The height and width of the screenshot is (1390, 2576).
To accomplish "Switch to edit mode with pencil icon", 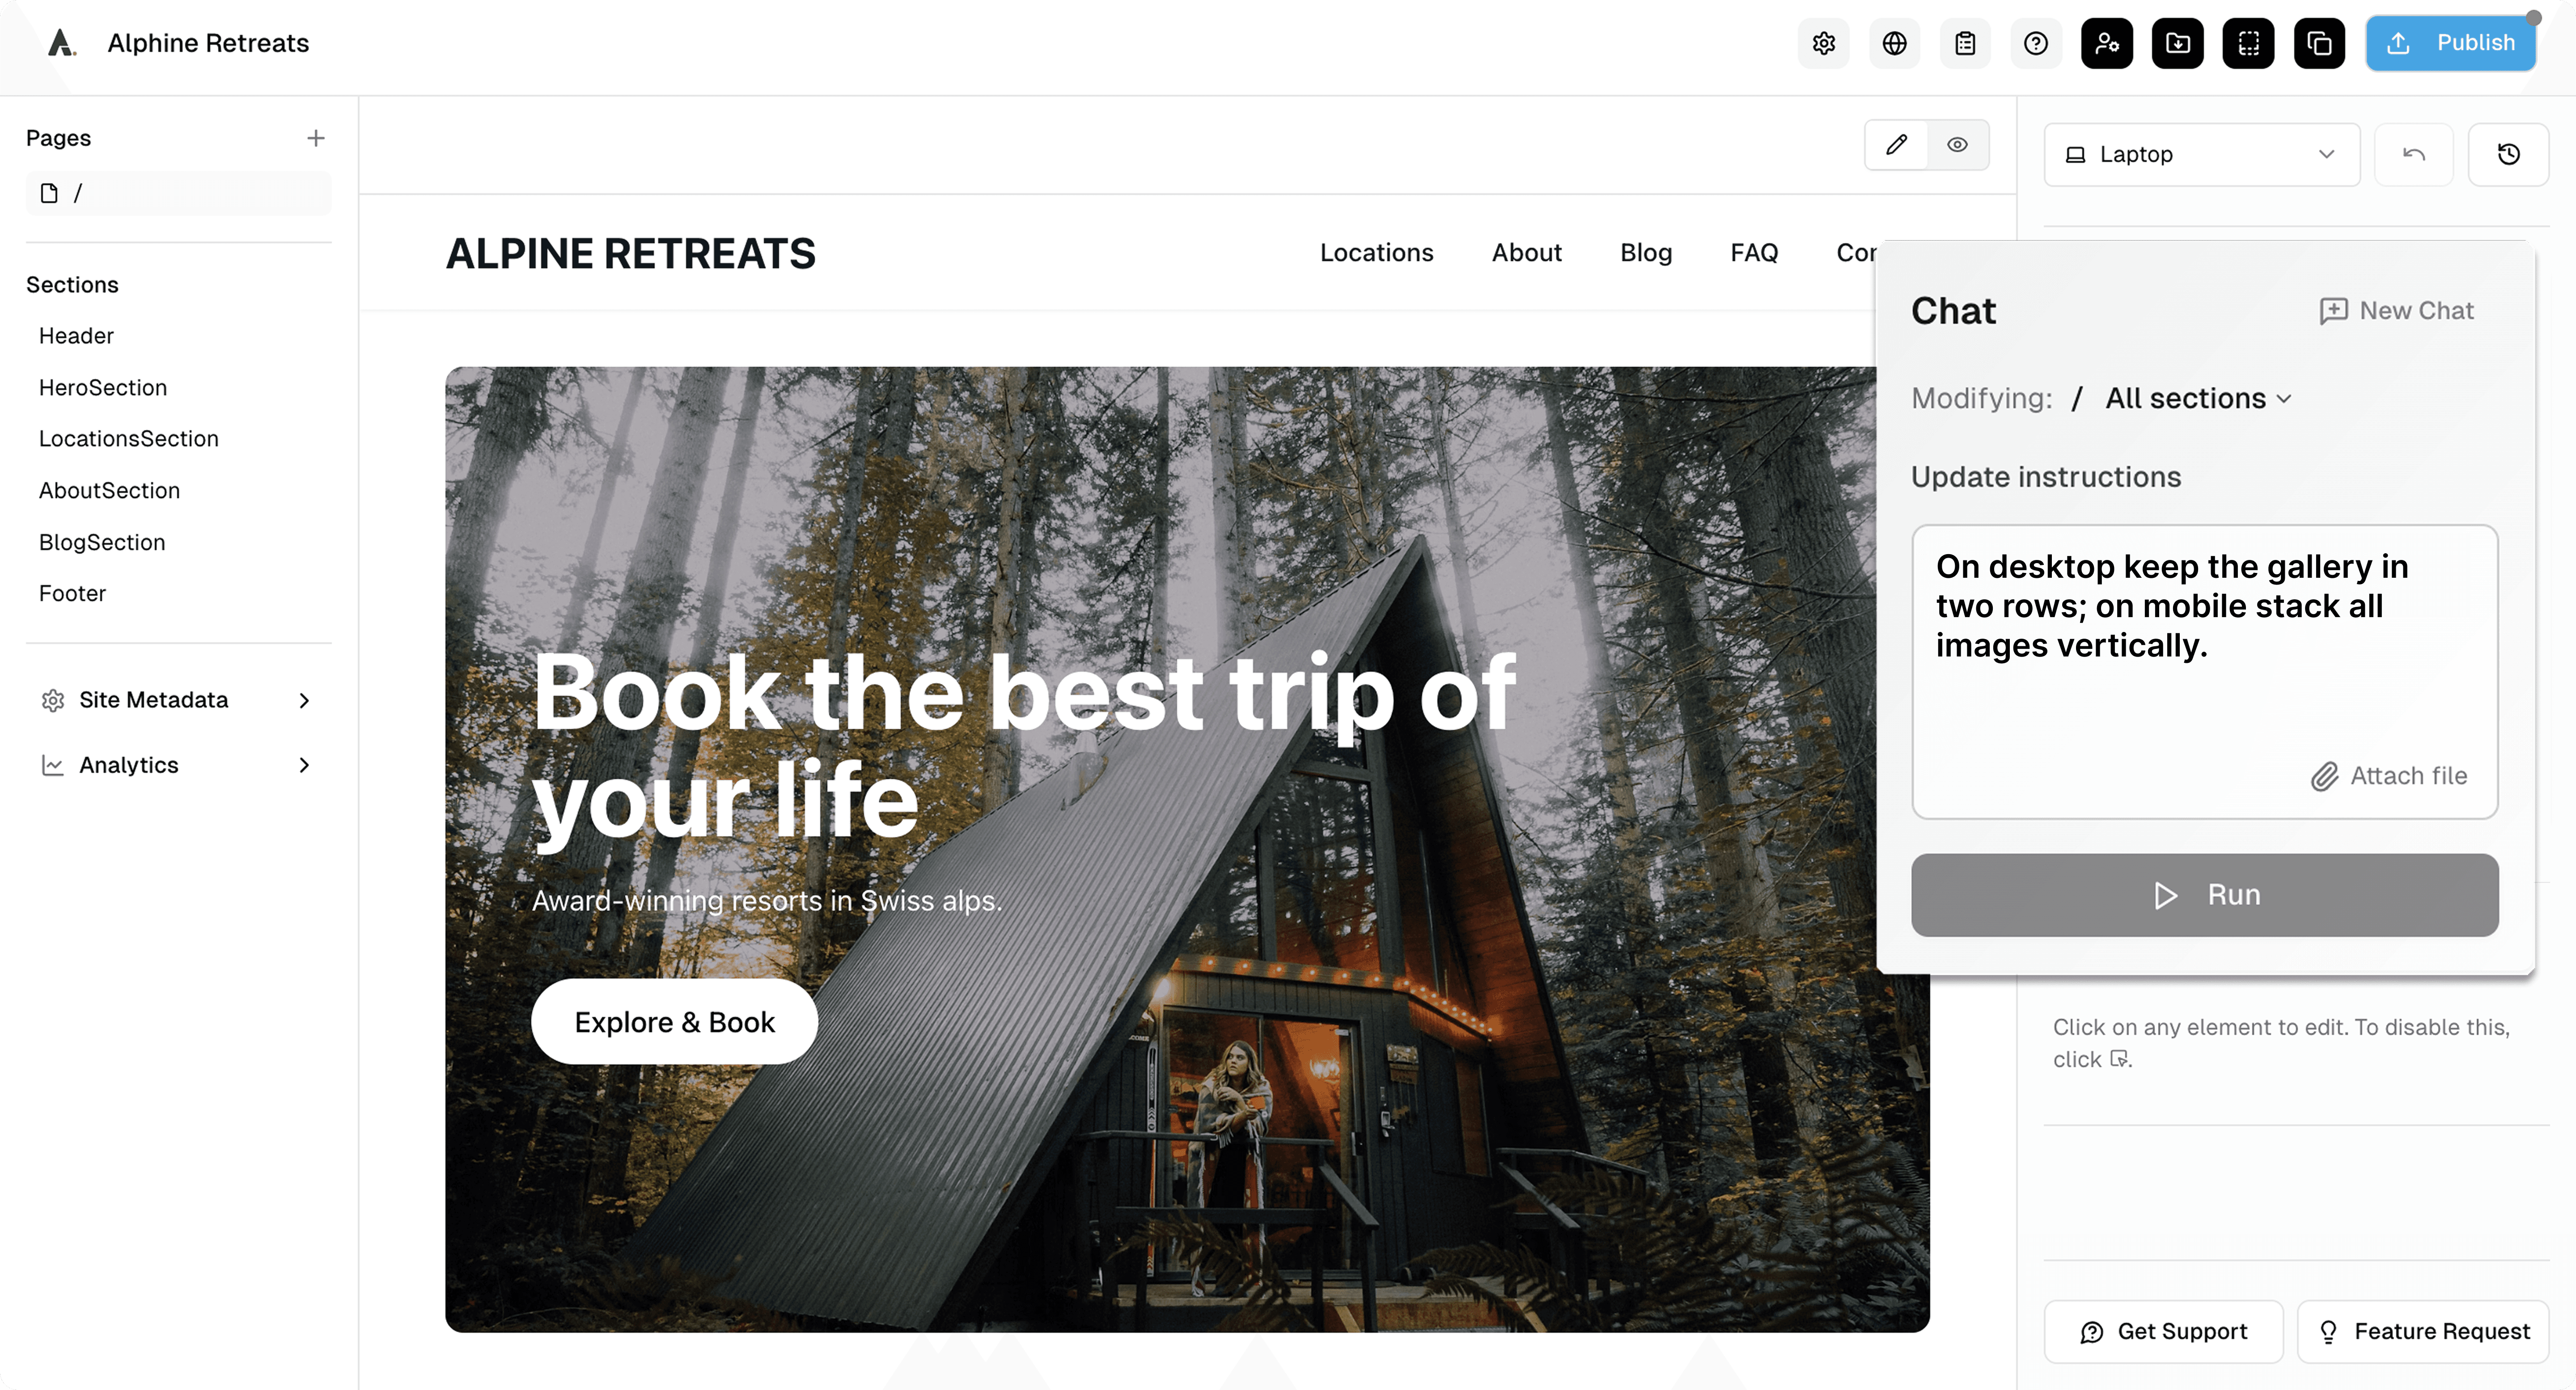I will pyautogui.click(x=1897, y=145).
